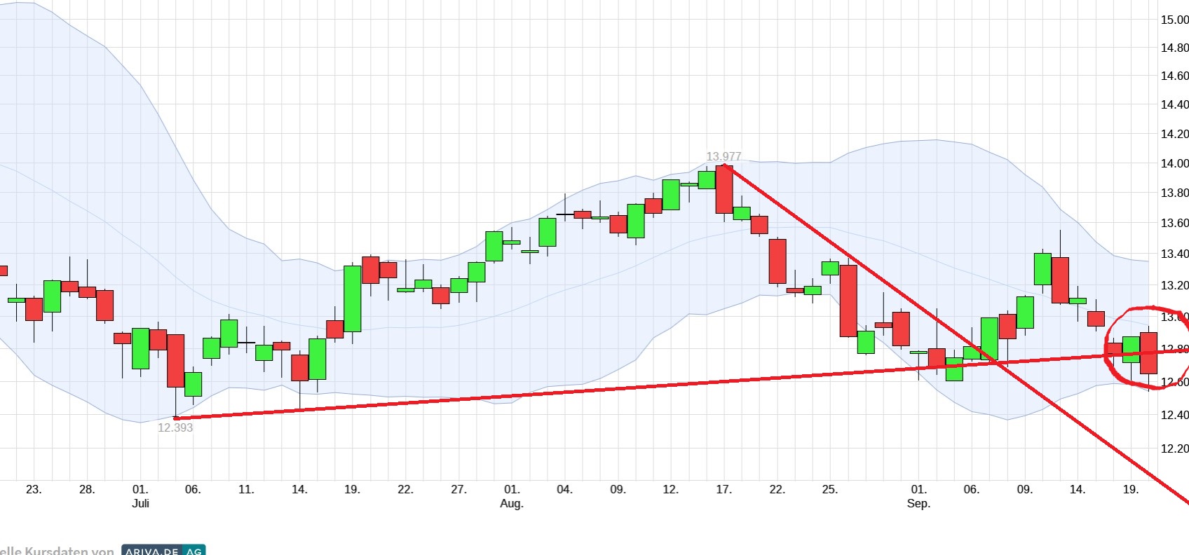The width and height of the screenshot is (1189, 555).
Task: Select the tall red candle at the 13.977 peak
Action: (x=724, y=189)
